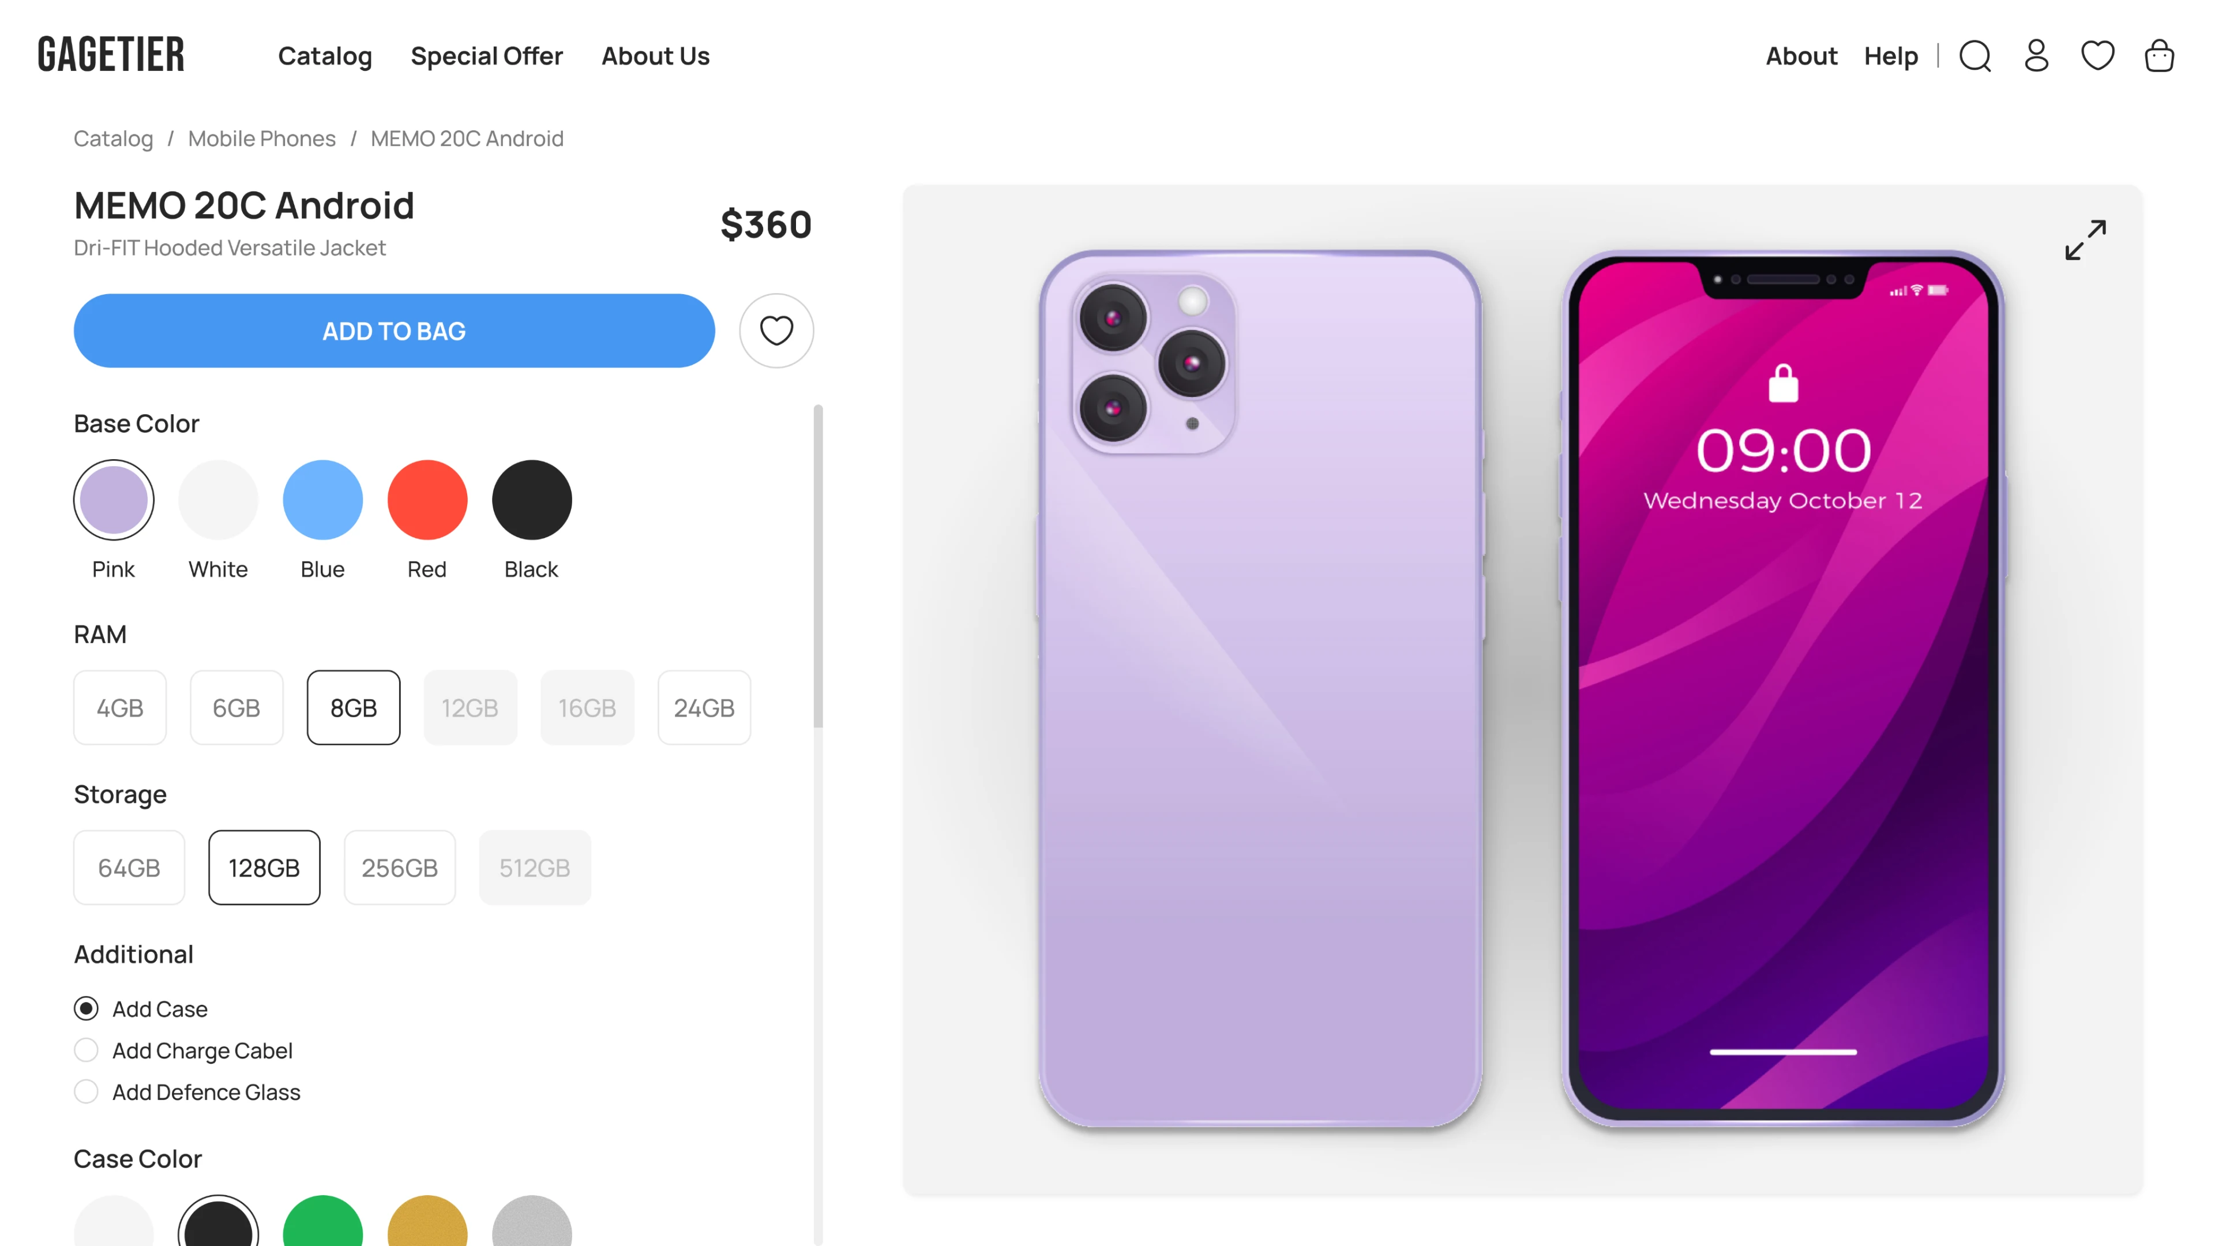Open the Special Offer menu item
The image size is (2215, 1246).
(487, 56)
